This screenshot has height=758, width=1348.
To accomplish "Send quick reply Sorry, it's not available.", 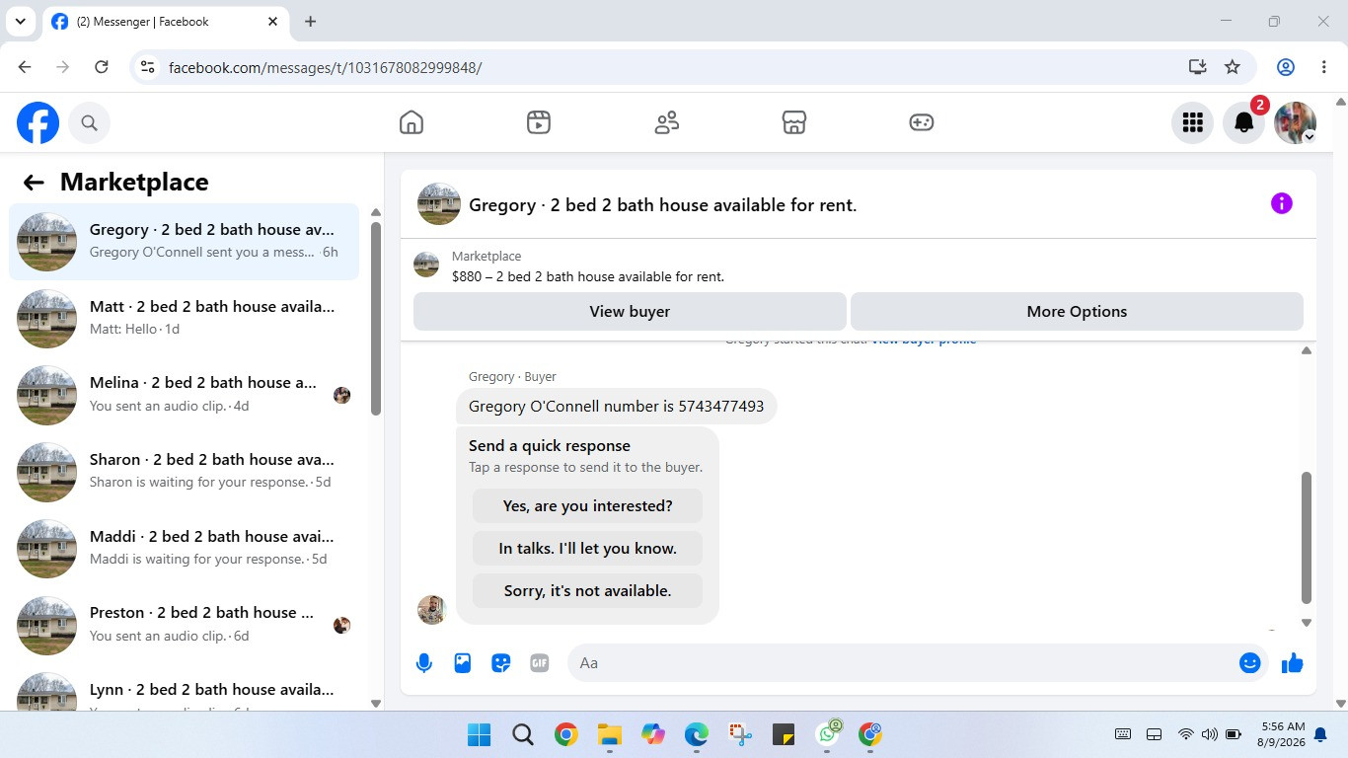I will tap(587, 591).
